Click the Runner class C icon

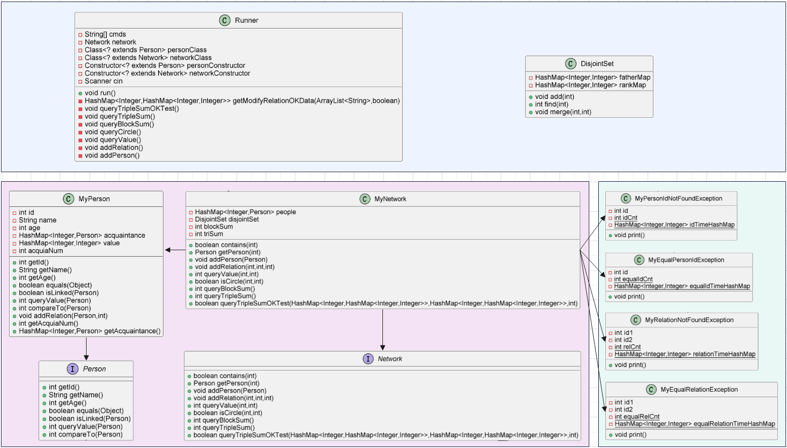pos(225,20)
